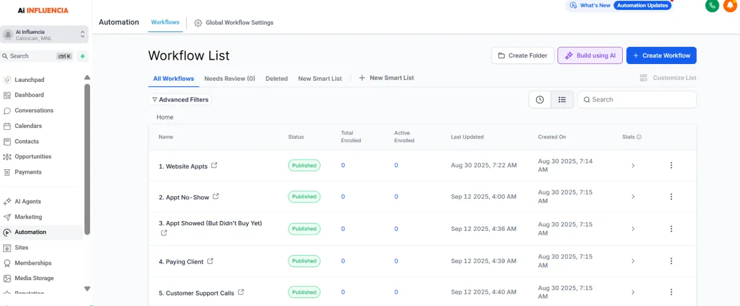
Task: Click the Build using AI button
Action: click(x=590, y=55)
